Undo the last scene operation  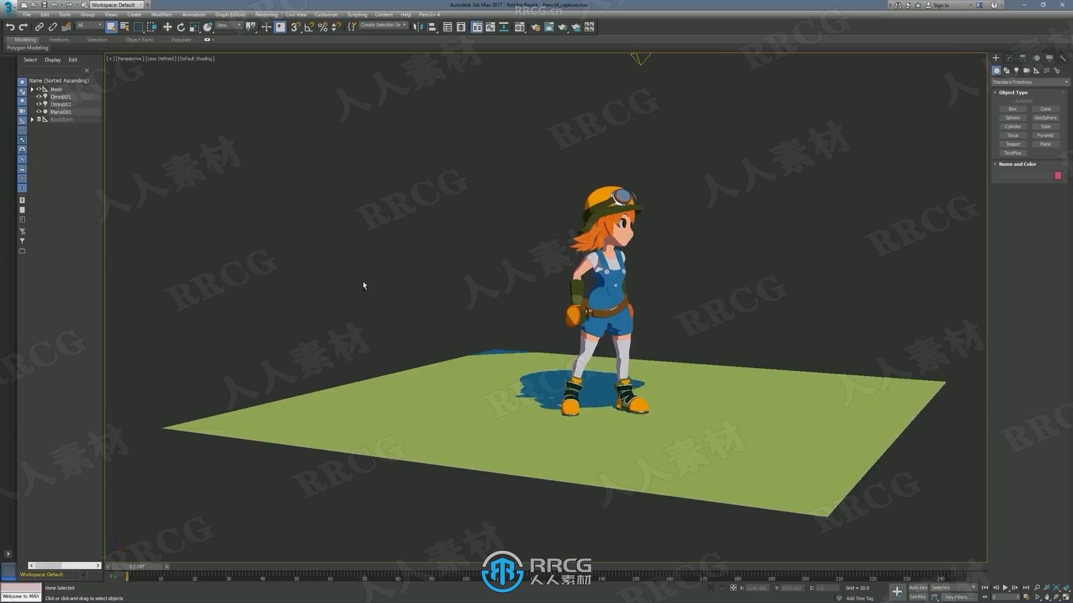point(10,27)
